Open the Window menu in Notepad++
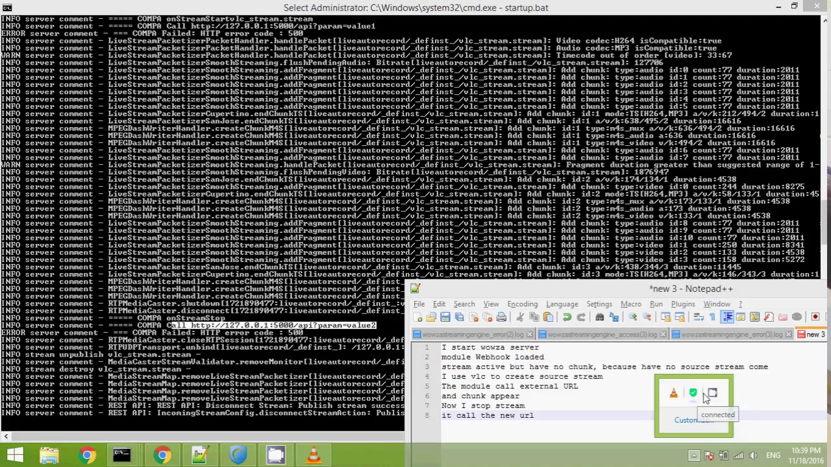 coord(717,304)
